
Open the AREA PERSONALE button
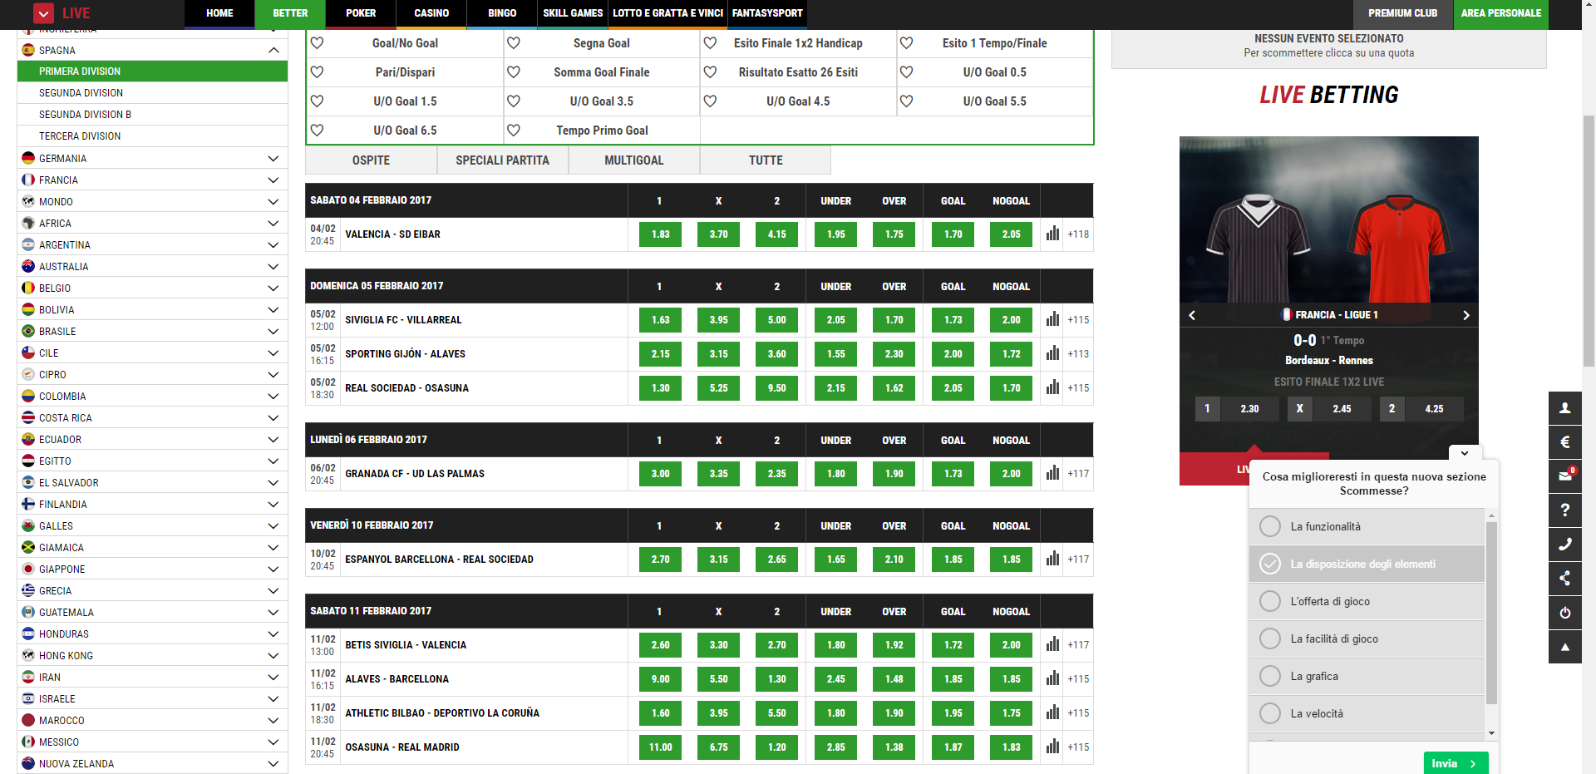(x=1500, y=13)
